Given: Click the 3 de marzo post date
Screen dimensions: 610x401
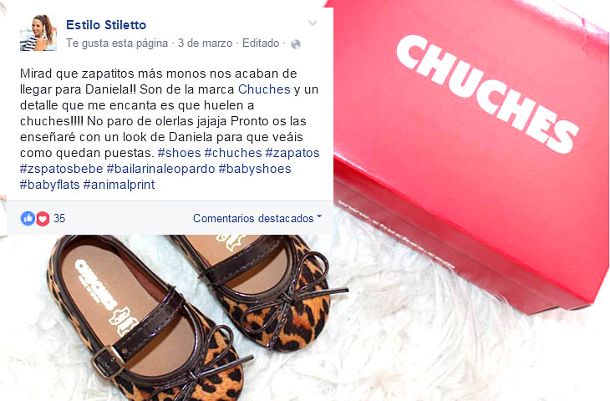Looking at the screenshot, I should 205,43.
